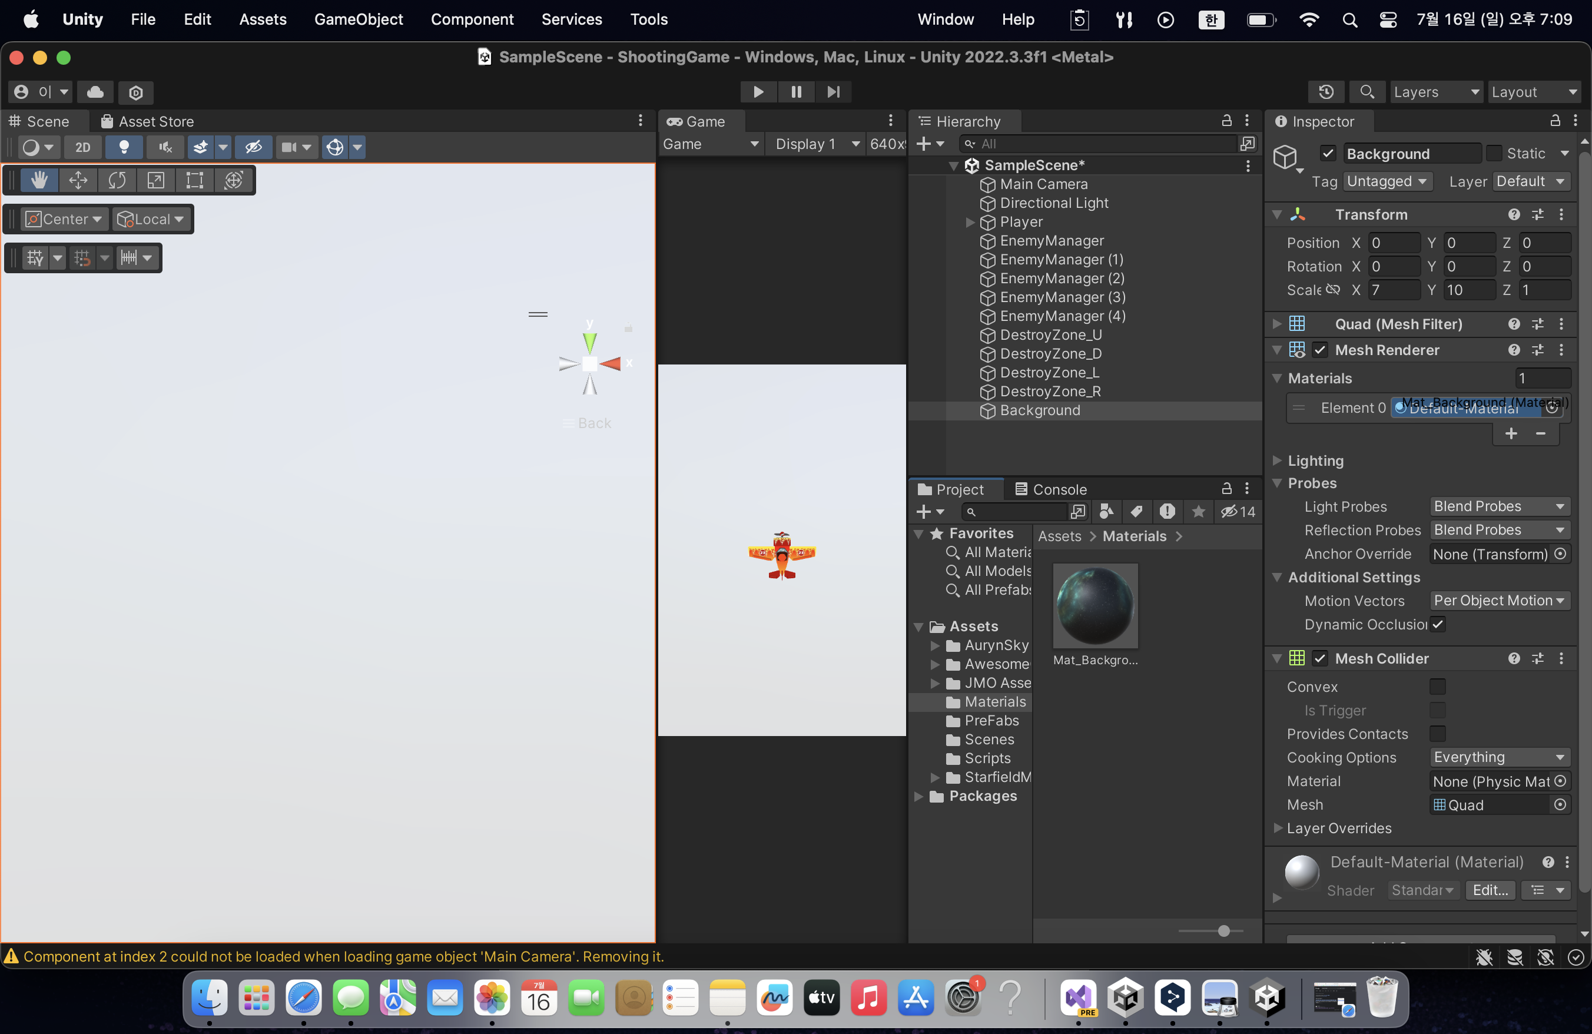The width and height of the screenshot is (1592, 1034).
Task: Enable the Convex checkbox
Action: click(1437, 687)
